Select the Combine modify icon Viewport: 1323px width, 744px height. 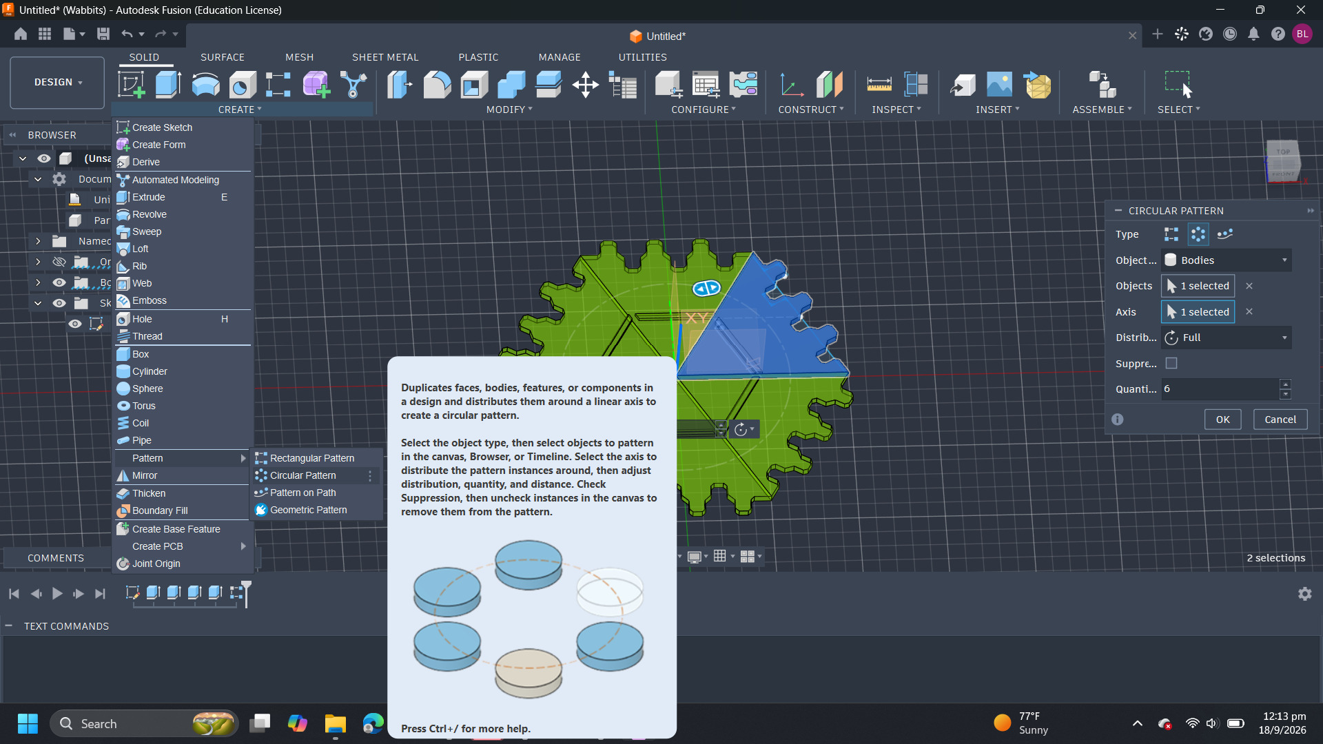pyautogui.click(x=511, y=85)
